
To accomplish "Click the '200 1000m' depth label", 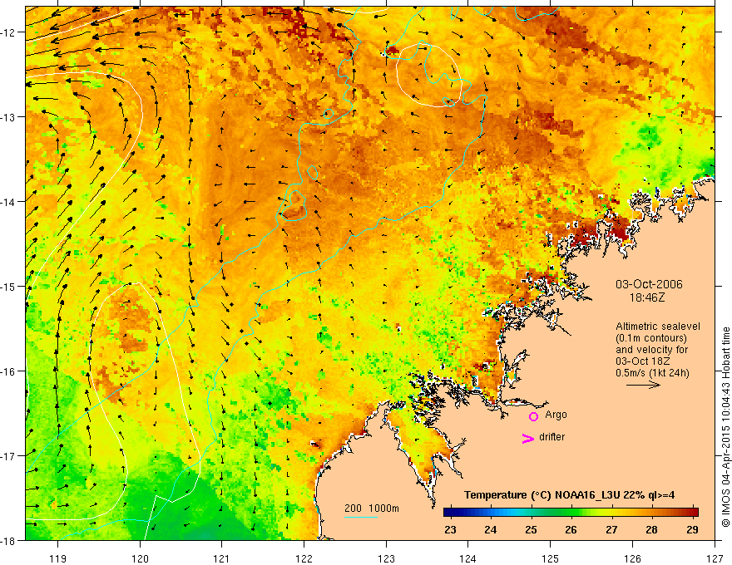I will coord(372,508).
